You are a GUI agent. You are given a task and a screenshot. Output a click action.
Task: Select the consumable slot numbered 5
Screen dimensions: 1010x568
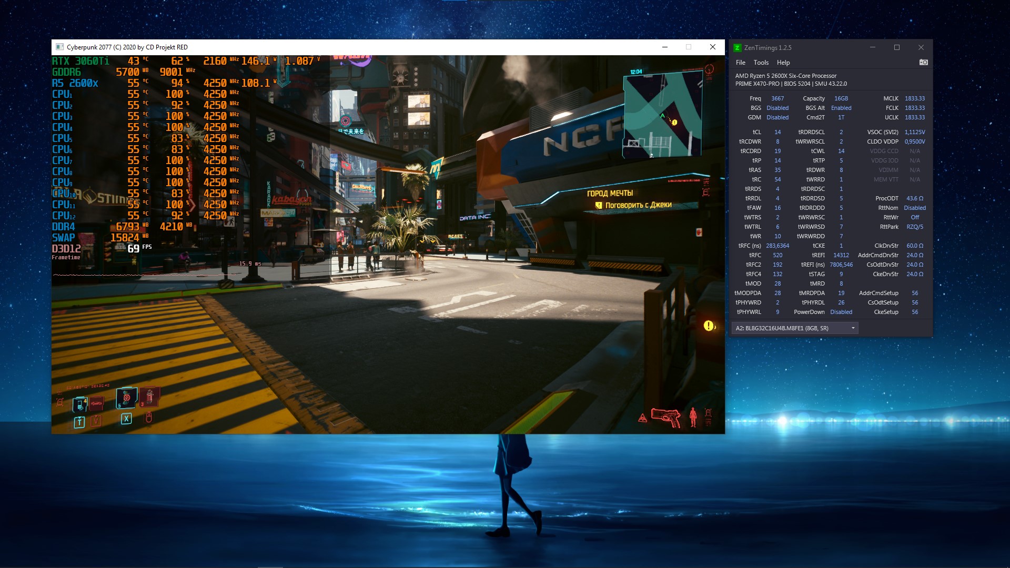(127, 398)
